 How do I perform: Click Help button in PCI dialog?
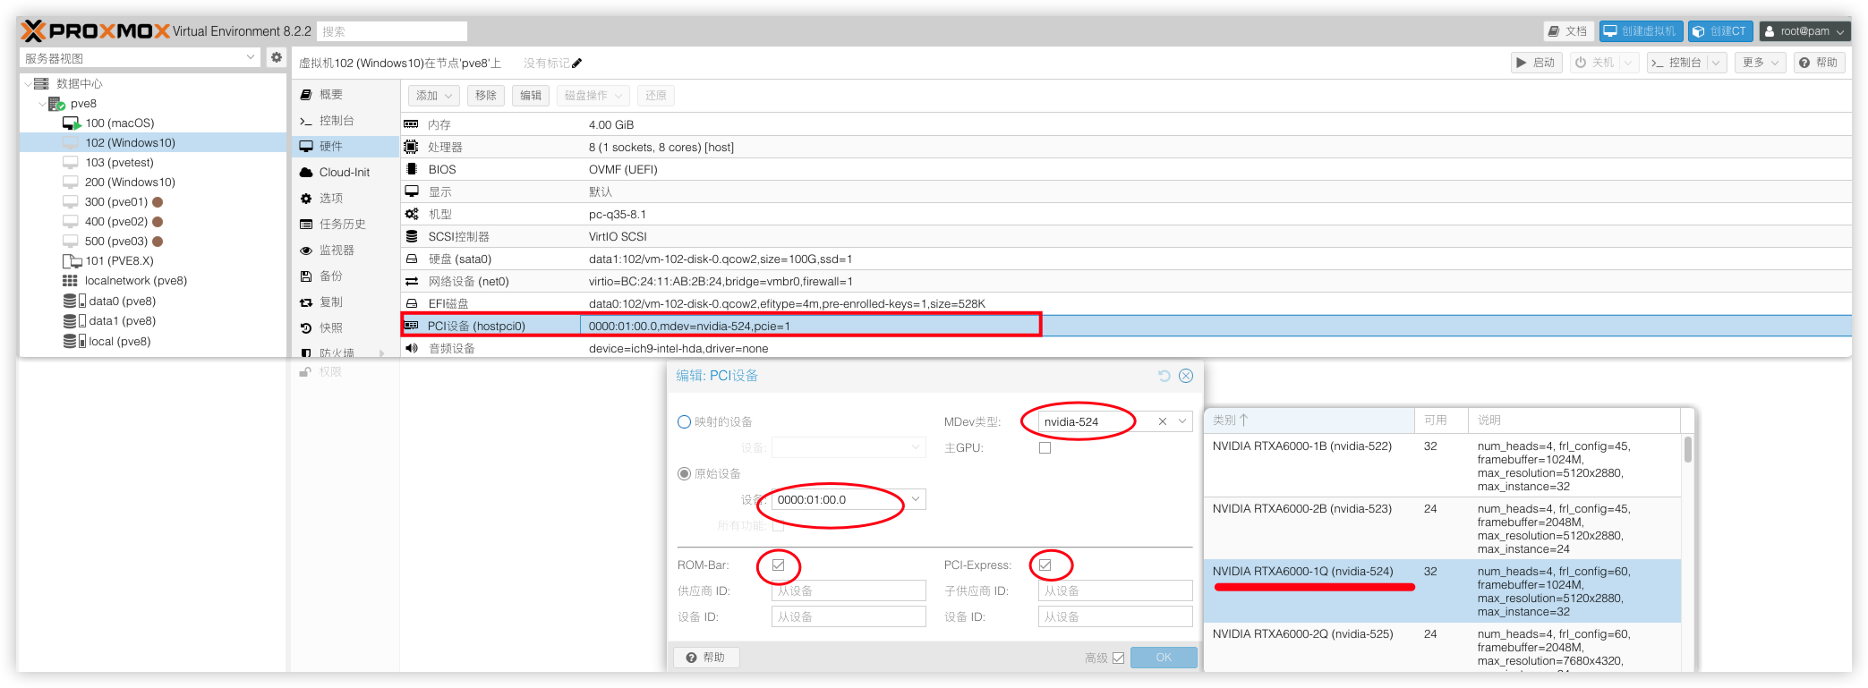[705, 658]
